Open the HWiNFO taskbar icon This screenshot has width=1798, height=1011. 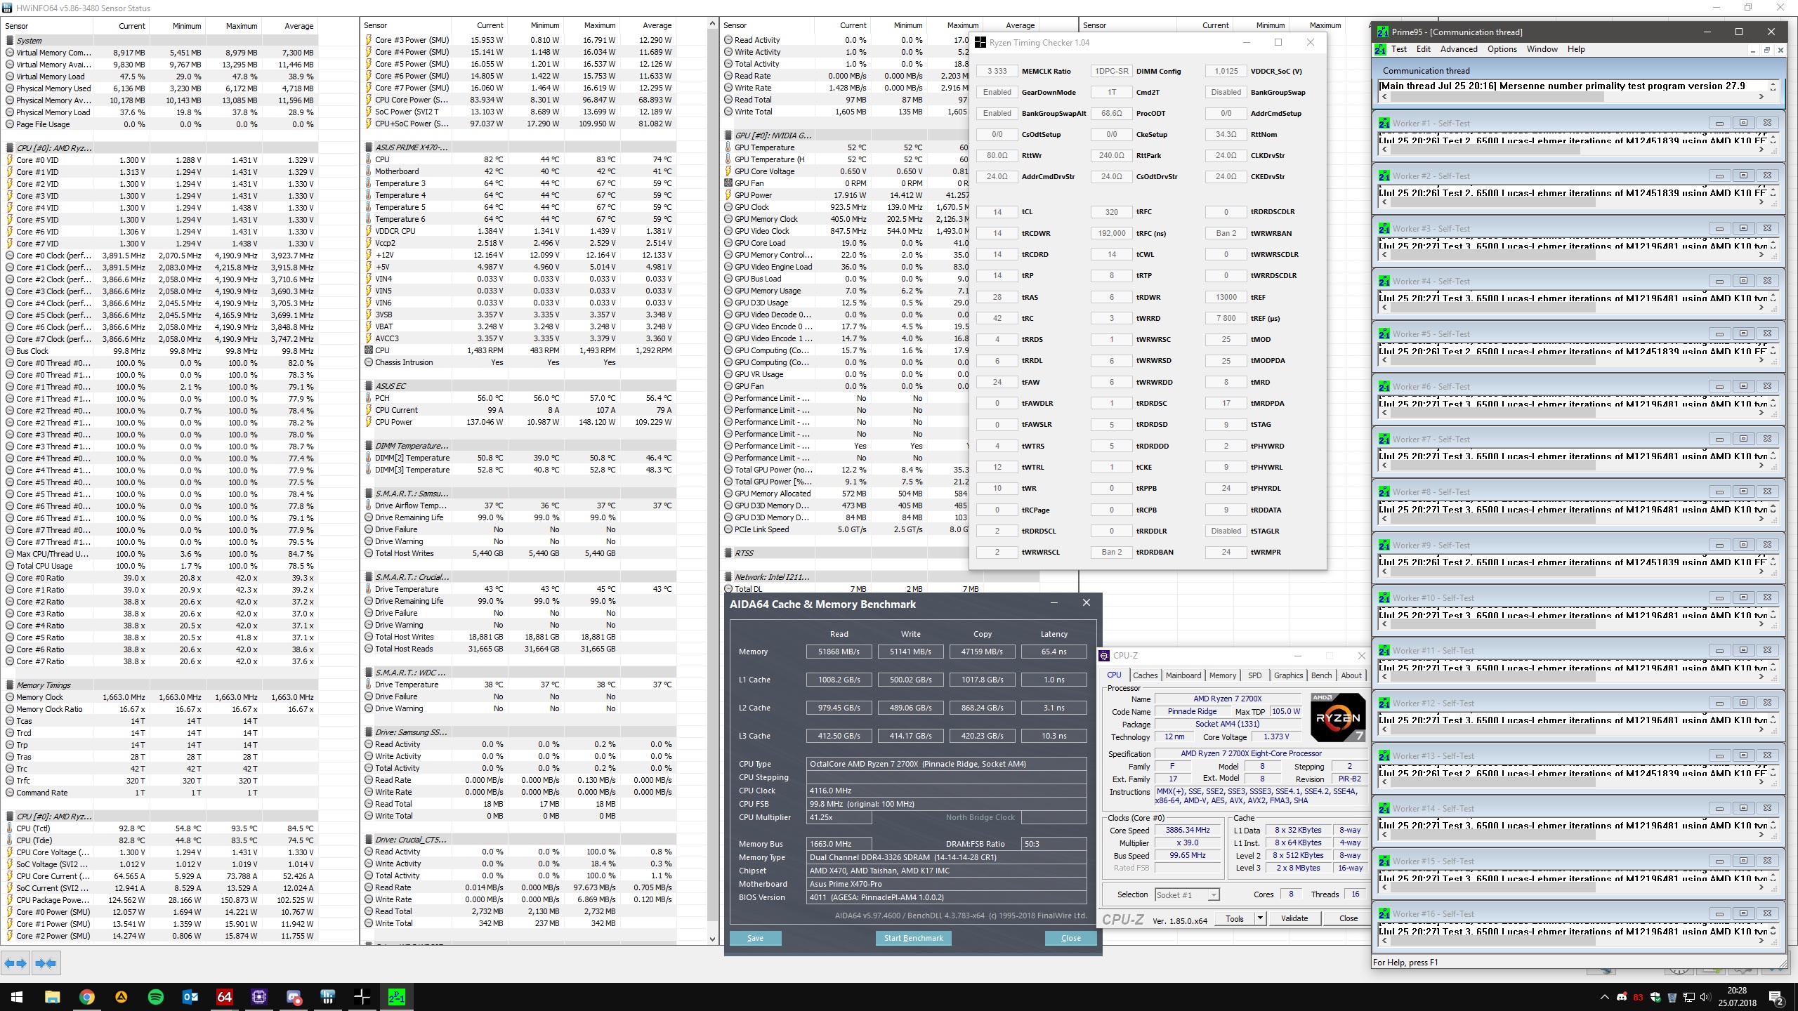(327, 996)
